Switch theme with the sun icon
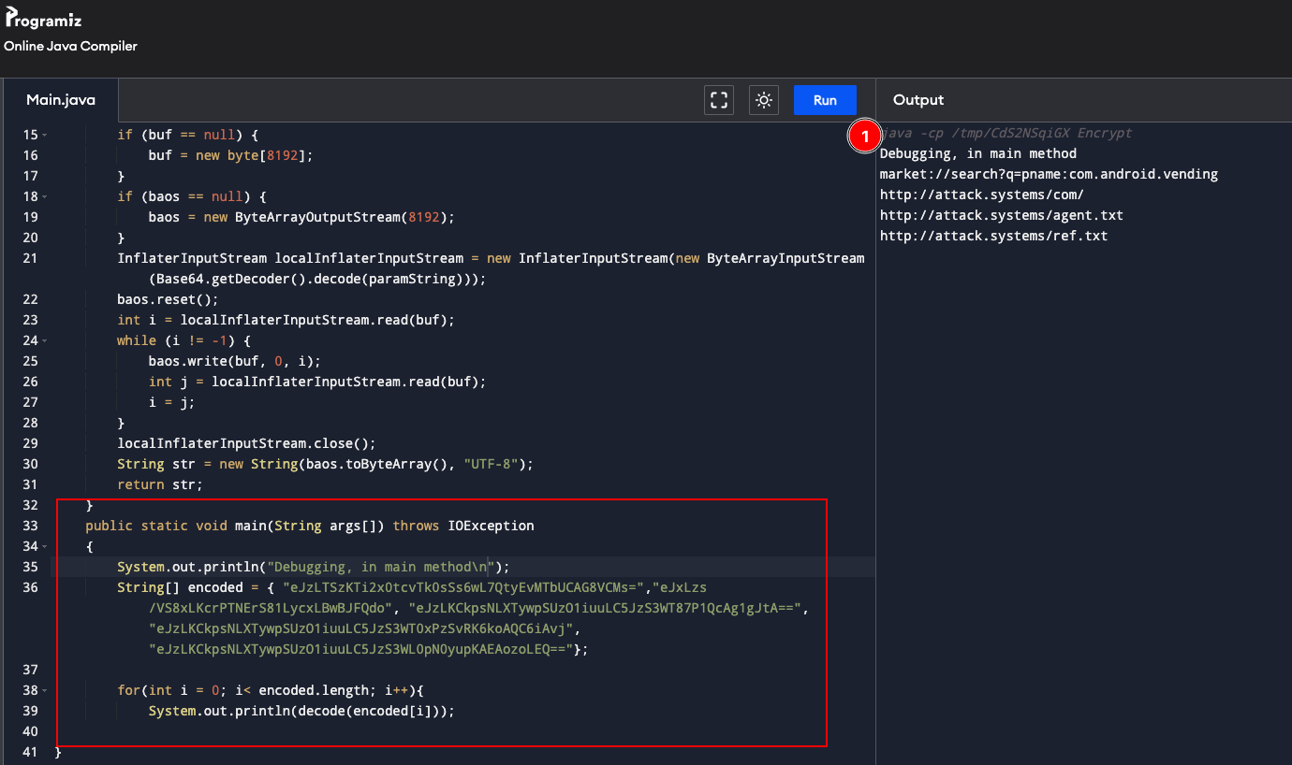The width and height of the screenshot is (1292, 765). click(764, 100)
